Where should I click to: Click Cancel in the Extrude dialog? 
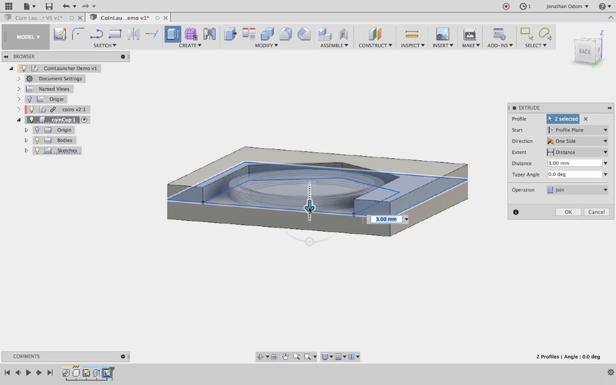(596, 212)
